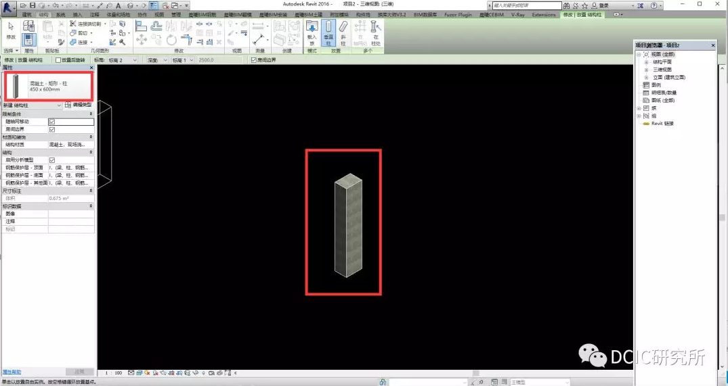The width and height of the screenshot is (728, 386).
Task: Select the Offset tool in 修改 panel
Action: tap(156, 26)
